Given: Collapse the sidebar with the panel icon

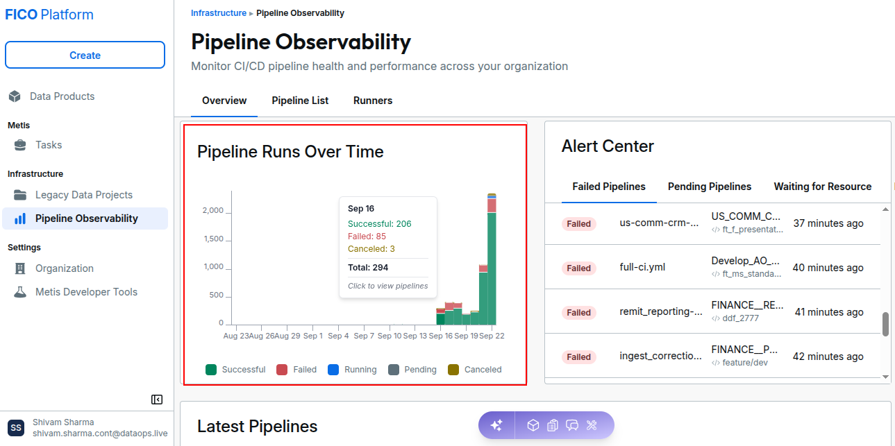Looking at the screenshot, I should tap(157, 400).
